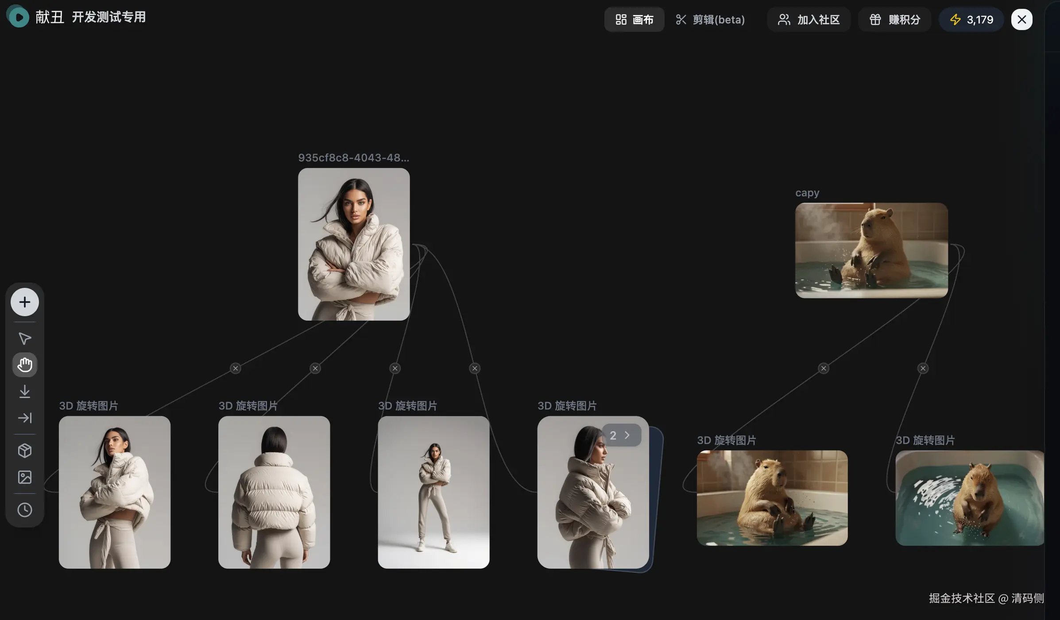Click the 赚积分 earn points button

895,19
